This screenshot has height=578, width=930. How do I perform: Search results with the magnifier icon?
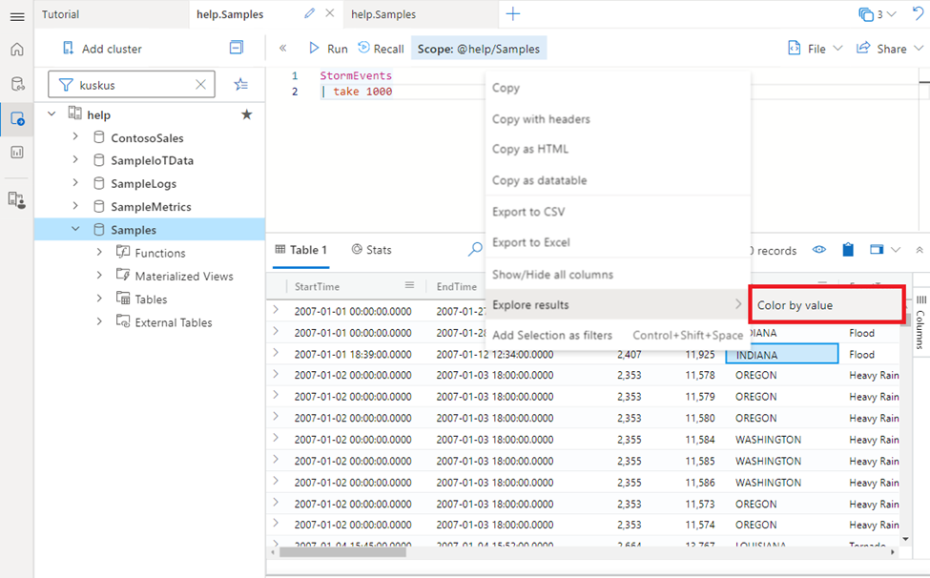pos(475,250)
